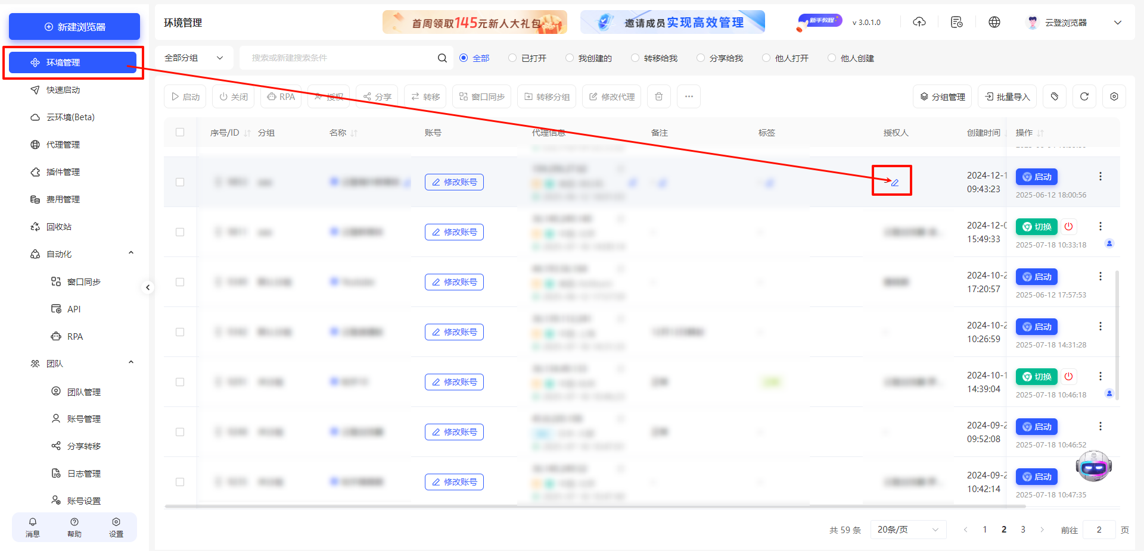Click the trash delete toolbar icon
Viewport: 1144px width, 551px height.
point(659,96)
